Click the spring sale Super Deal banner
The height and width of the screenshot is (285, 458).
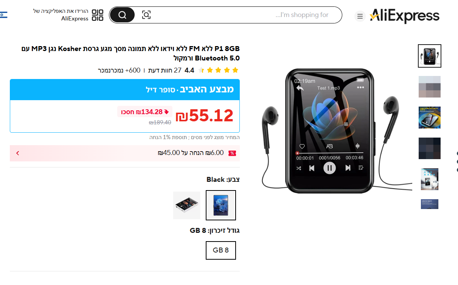pos(125,90)
